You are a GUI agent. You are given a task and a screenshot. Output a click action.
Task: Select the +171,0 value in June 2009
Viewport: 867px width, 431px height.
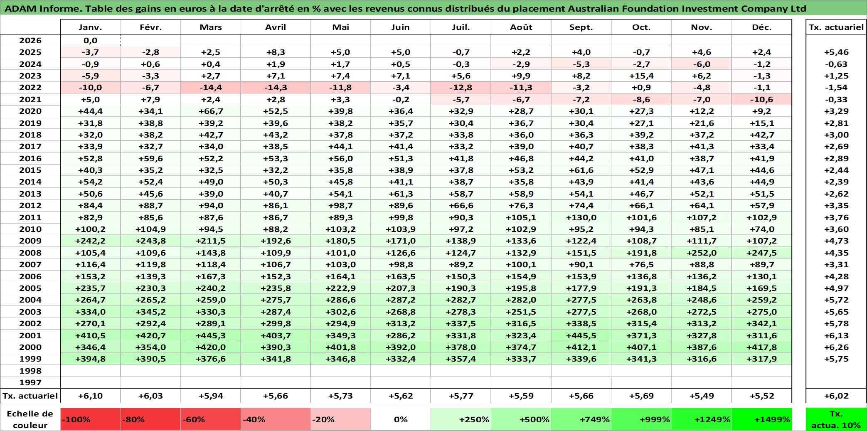coord(401,241)
